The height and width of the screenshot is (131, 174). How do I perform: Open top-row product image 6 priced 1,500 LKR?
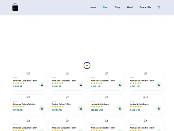coord(145,73)
